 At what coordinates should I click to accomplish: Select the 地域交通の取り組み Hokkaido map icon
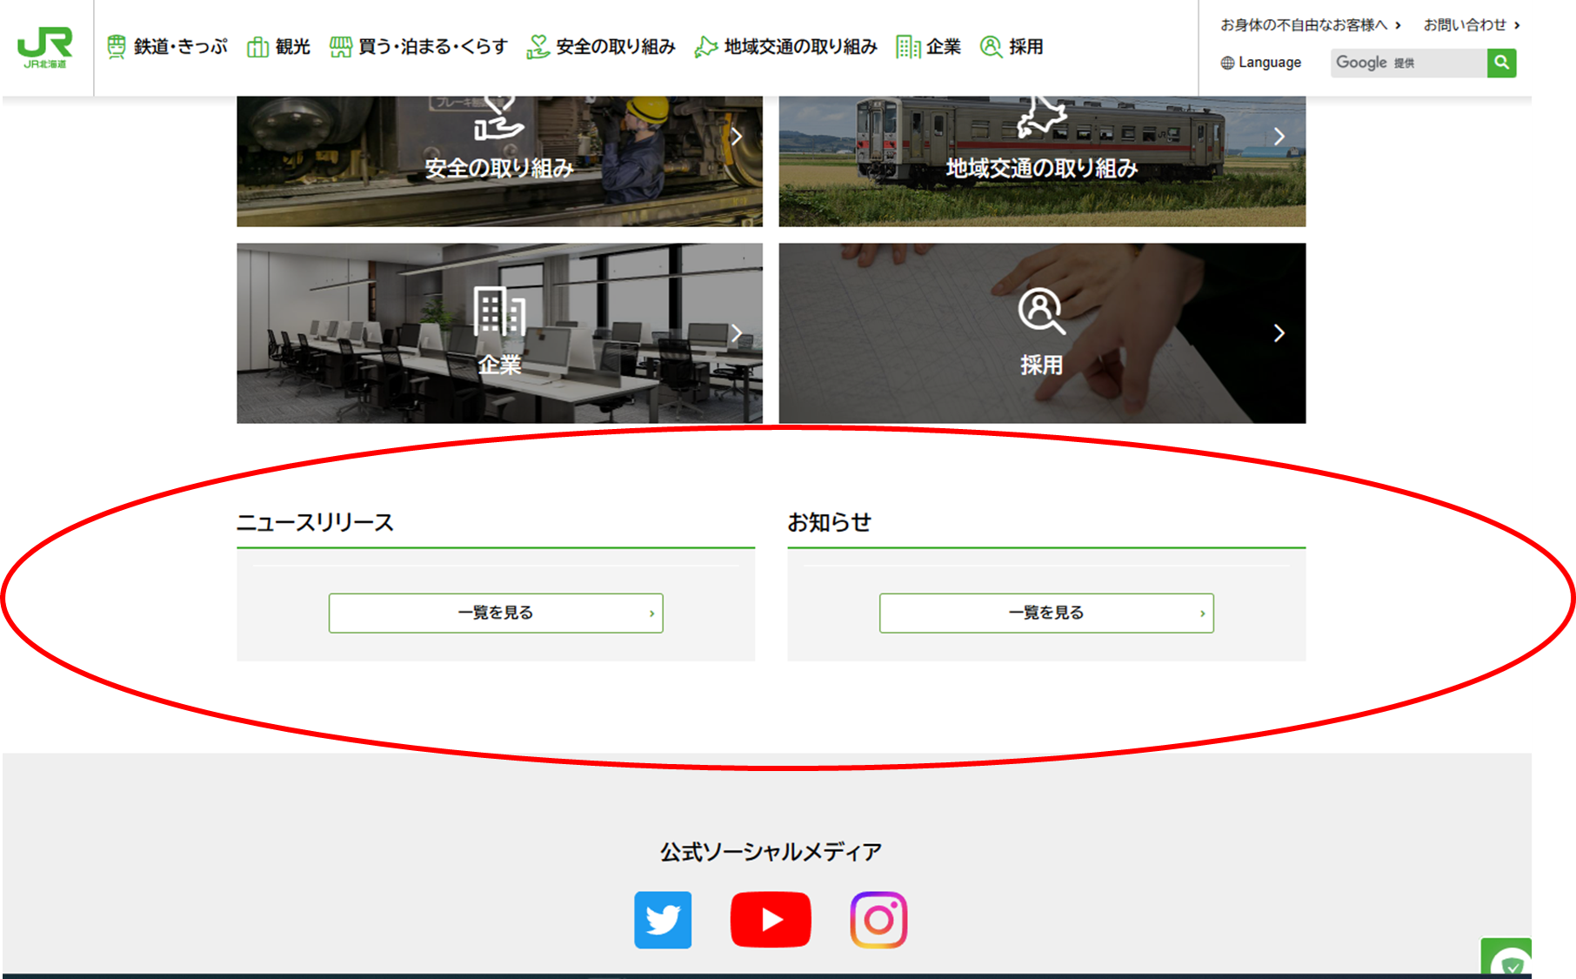coord(705,47)
